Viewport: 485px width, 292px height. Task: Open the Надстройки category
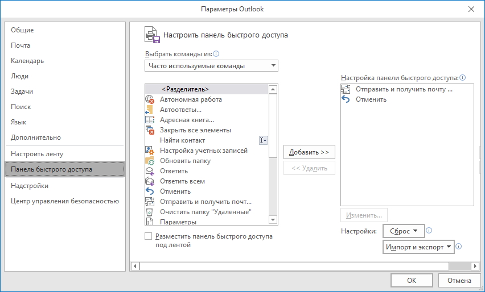65,186
